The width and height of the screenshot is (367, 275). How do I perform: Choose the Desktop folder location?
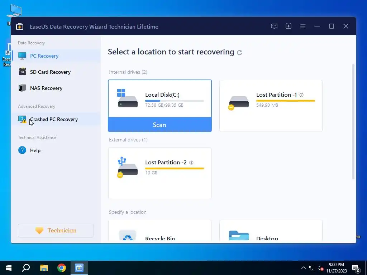click(271, 231)
